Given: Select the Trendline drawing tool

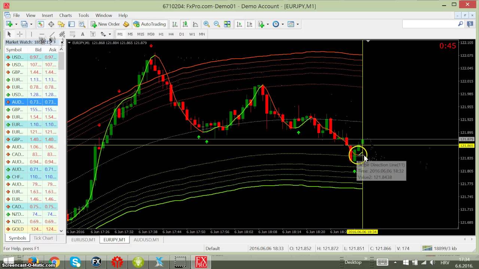Looking at the screenshot, I should 52,34.
